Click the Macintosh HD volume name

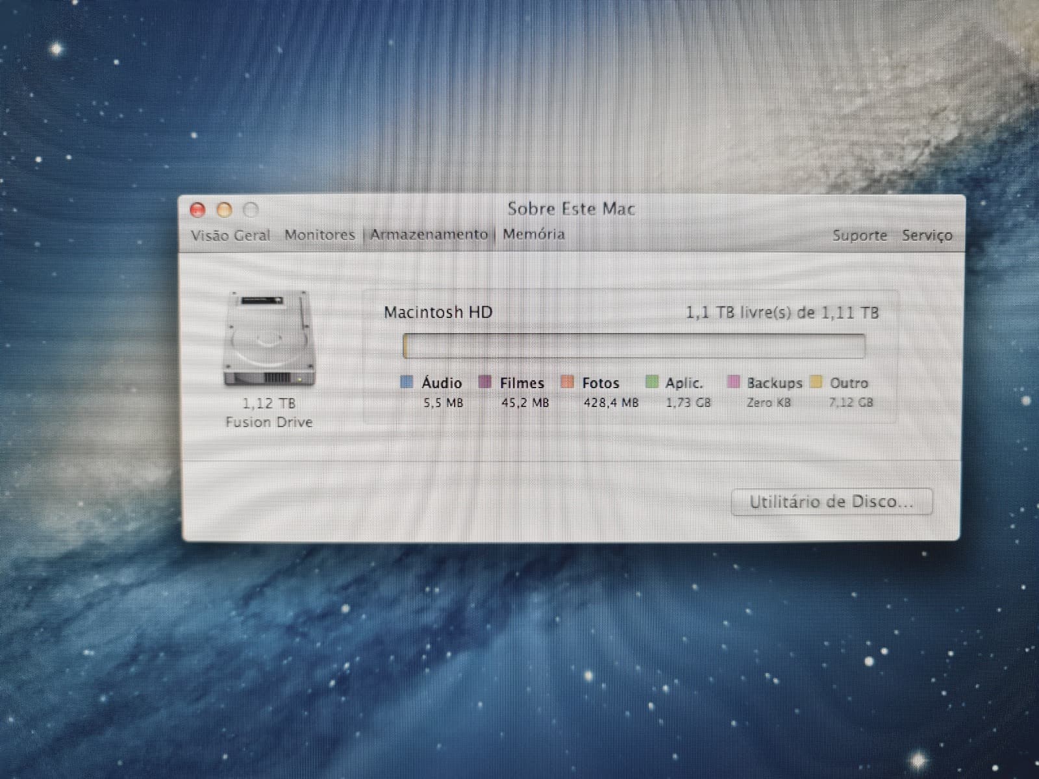(x=438, y=312)
